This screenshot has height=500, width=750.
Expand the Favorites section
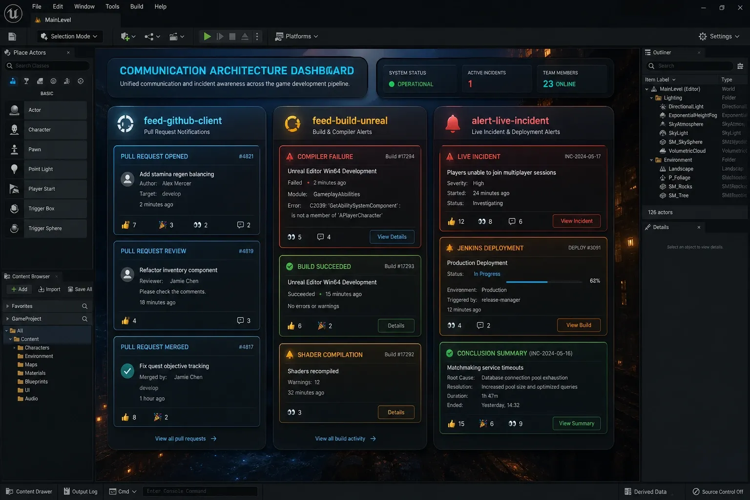(x=7, y=306)
